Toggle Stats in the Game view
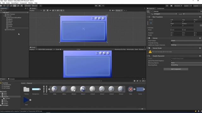 [x=136, y=50]
